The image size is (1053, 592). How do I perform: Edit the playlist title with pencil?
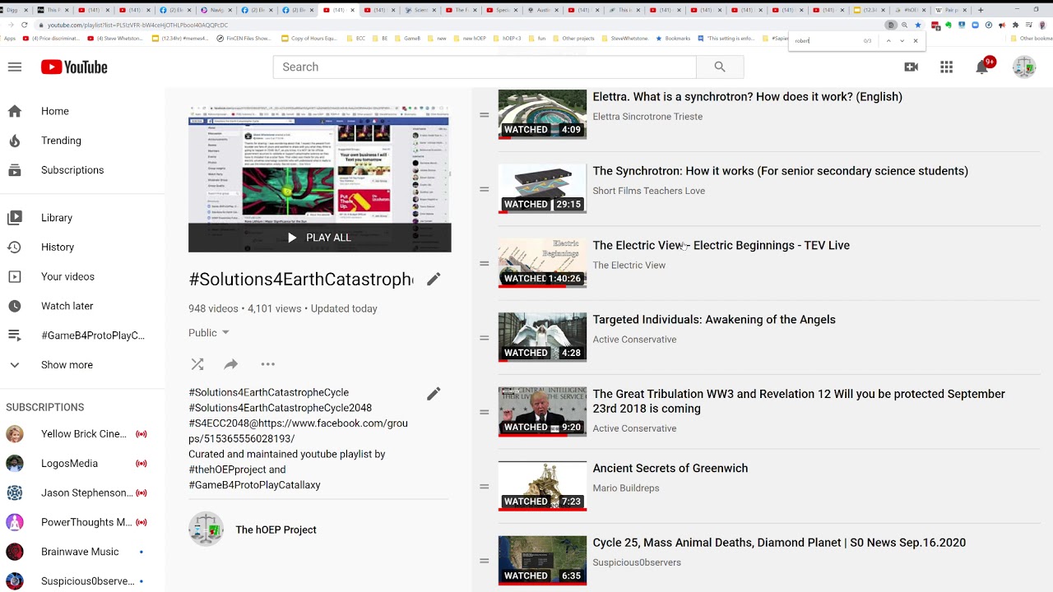click(x=434, y=280)
